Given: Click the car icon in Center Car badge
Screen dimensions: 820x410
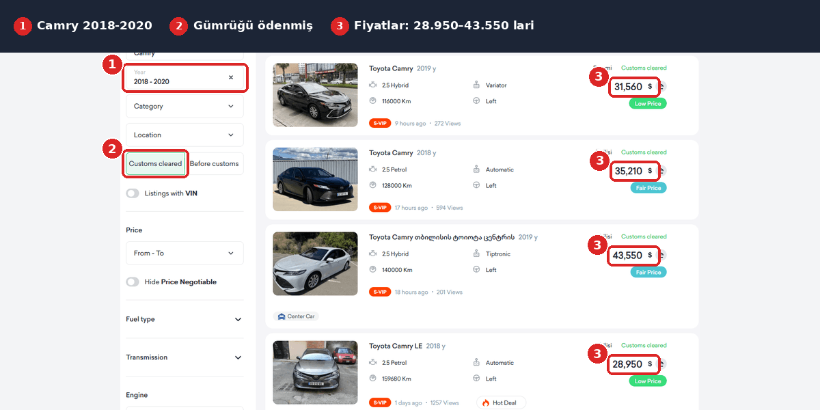Looking at the screenshot, I should [282, 316].
